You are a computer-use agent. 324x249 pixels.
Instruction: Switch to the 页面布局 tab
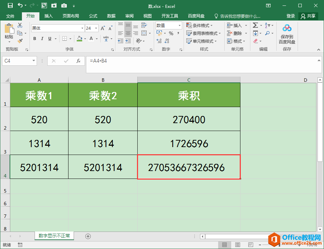(x=71, y=16)
